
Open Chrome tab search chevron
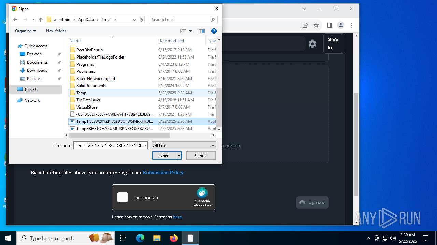pos(304,9)
